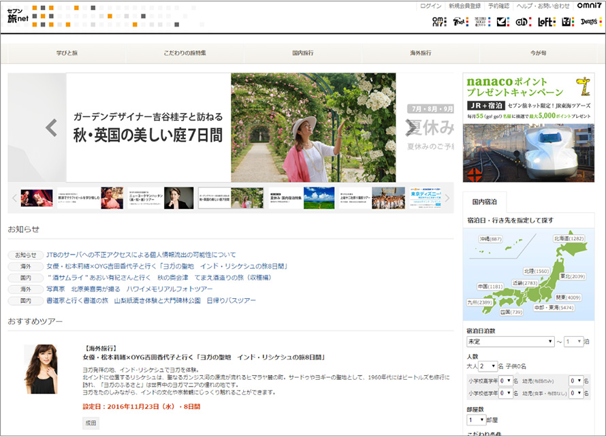Click the 国内 tag beside the 酒サムライ news item
The height and width of the screenshot is (437, 606).
(x=25, y=278)
